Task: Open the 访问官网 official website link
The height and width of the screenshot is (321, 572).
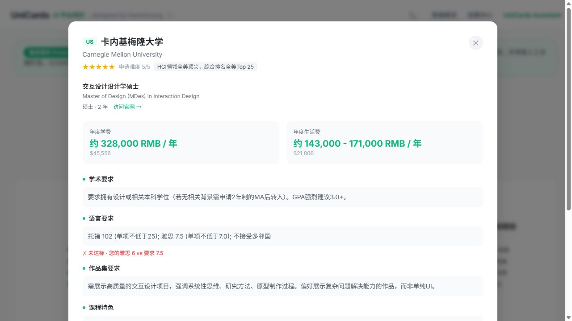Action: point(127,107)
